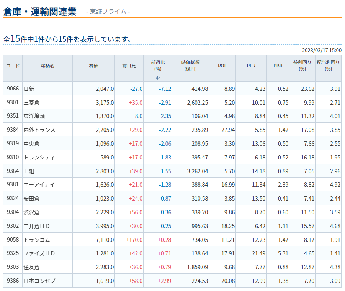Click weekly change +2.99
The height and width of the screenshot is (291, 345).
pyautogui.click(x=164, y=281)
